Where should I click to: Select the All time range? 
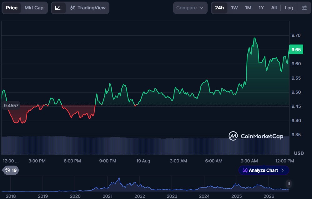(274, 8)
